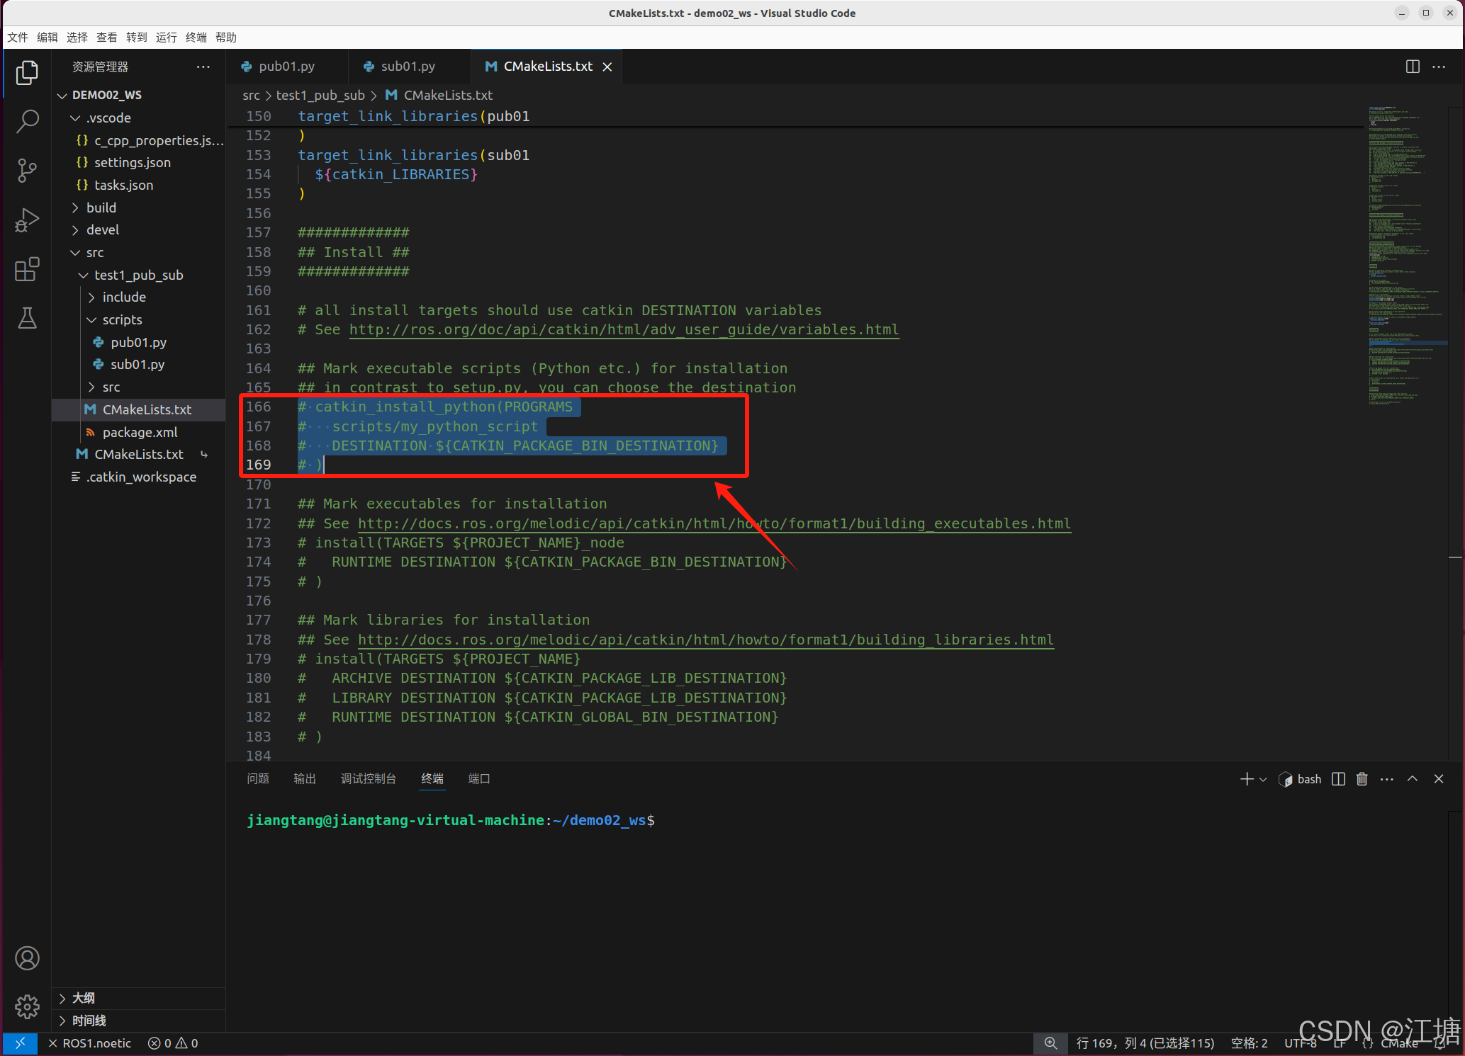The width and height of the screenshot is (1465, 1056).
Task: Open the Source Control view
Action: tap(27, 170)
